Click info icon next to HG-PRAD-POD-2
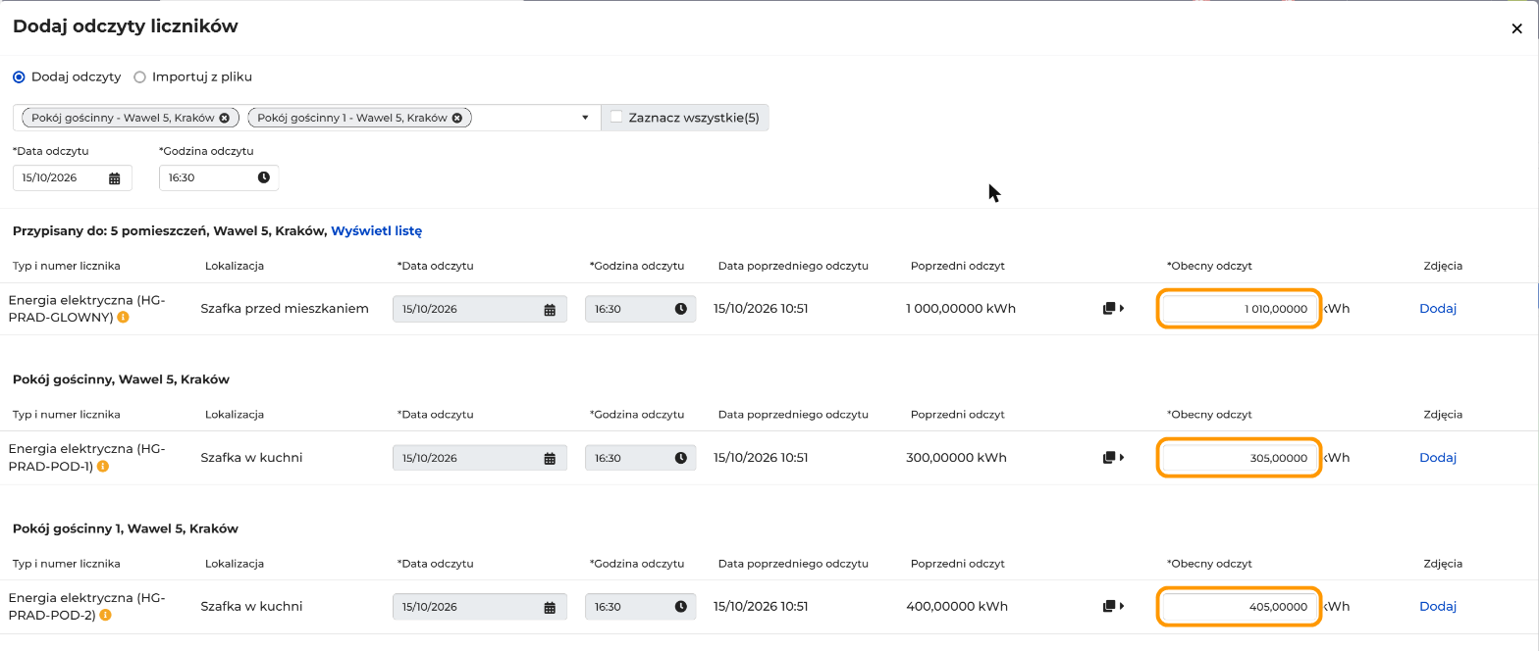The width and height of the screenshot is (1539, 651). coord(105,616)
